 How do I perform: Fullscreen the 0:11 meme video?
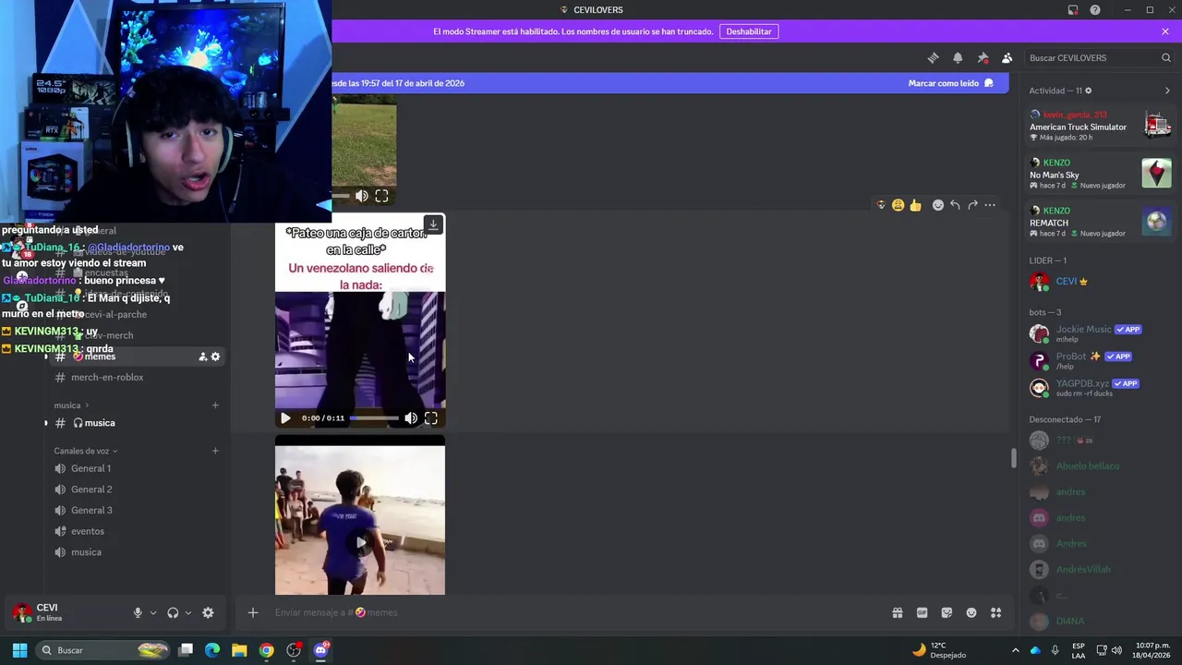coord(431,418)
